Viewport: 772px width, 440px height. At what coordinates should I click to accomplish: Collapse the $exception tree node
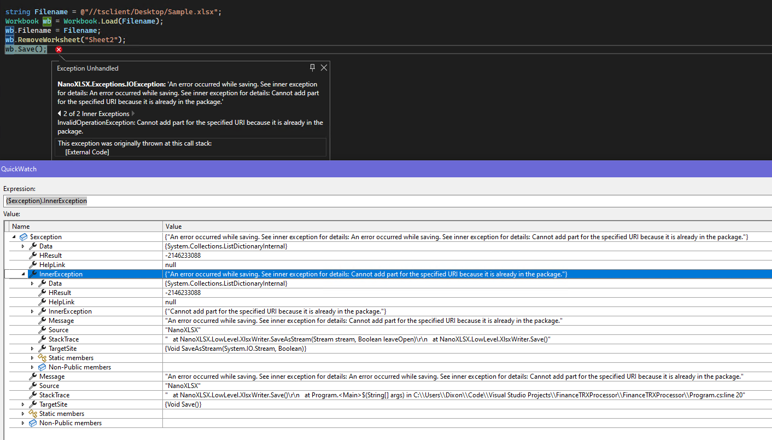pos(13,236)
